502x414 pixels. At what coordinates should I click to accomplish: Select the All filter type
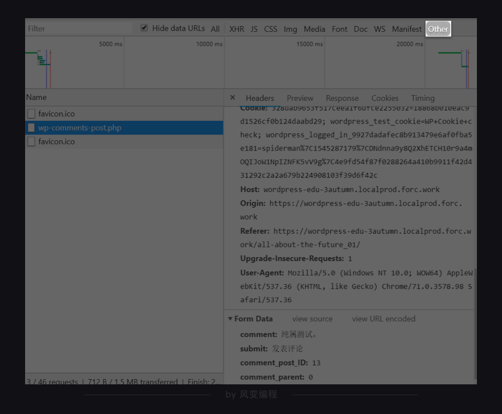pos(215,29)
